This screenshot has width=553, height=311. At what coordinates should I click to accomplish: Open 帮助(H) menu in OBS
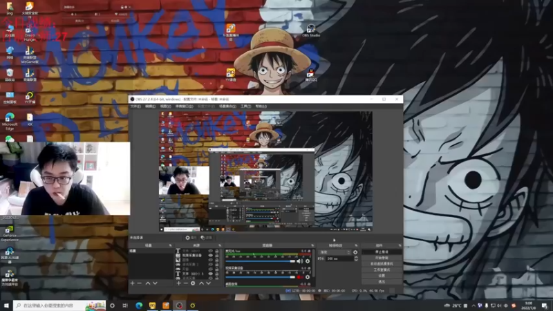point(261,106)
